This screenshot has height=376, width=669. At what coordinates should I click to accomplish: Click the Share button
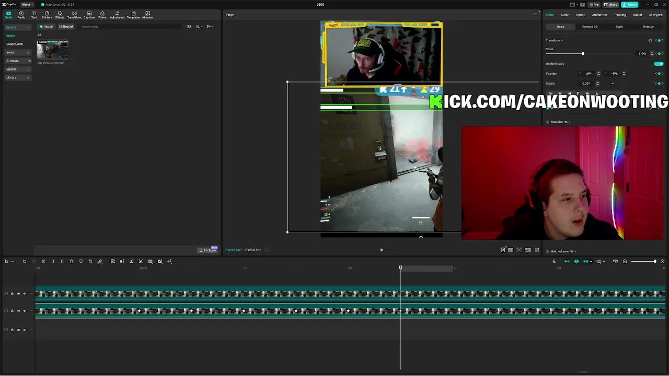pyautogui.click(x=611, y=4)
